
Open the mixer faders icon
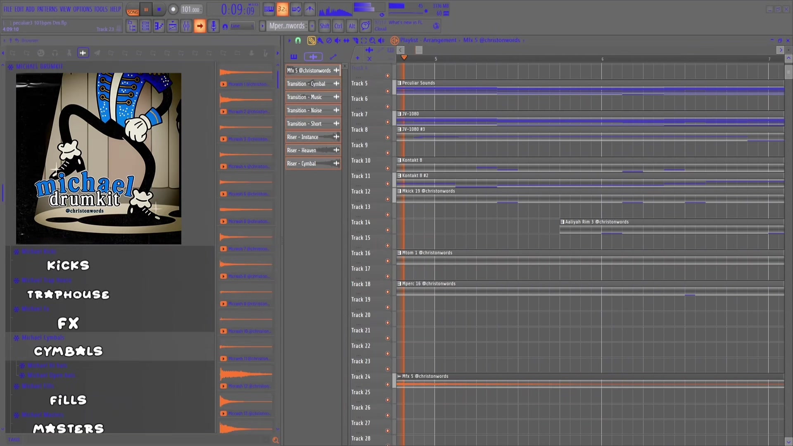pyautogui.click(x=186, y=26)
